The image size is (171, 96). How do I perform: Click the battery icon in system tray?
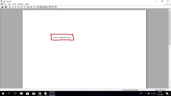(x=149, y=94)
